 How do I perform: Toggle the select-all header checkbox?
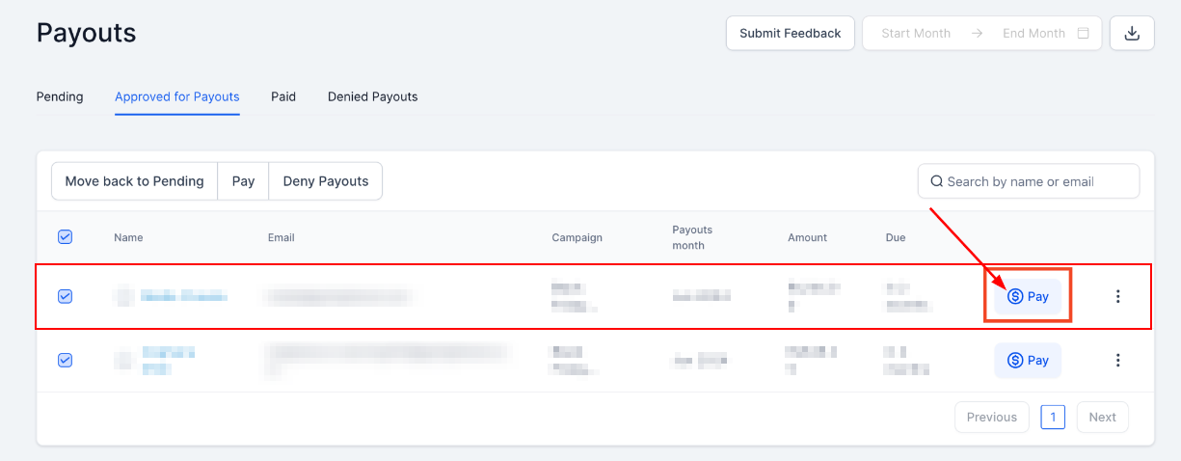point(66,237)
